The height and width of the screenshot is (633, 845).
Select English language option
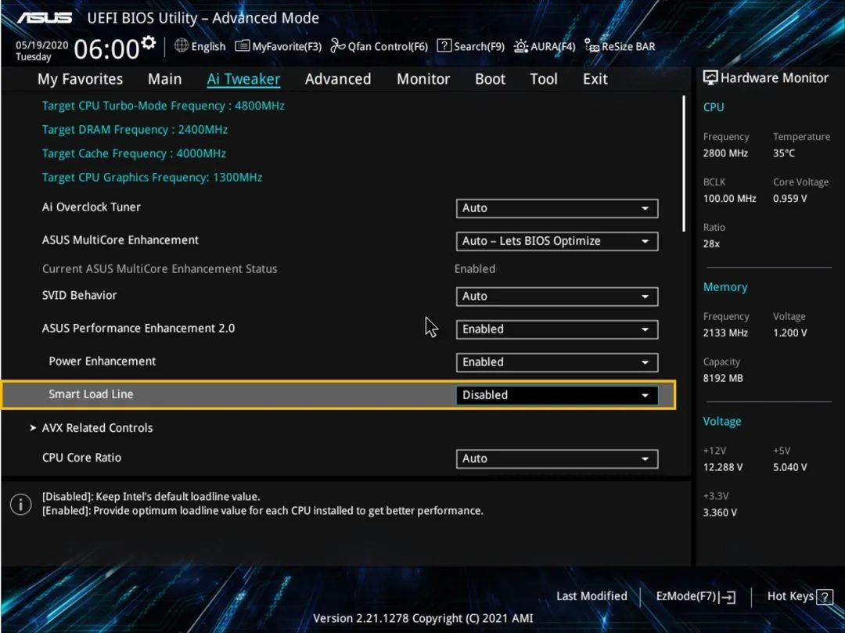(x=208, y=46)
